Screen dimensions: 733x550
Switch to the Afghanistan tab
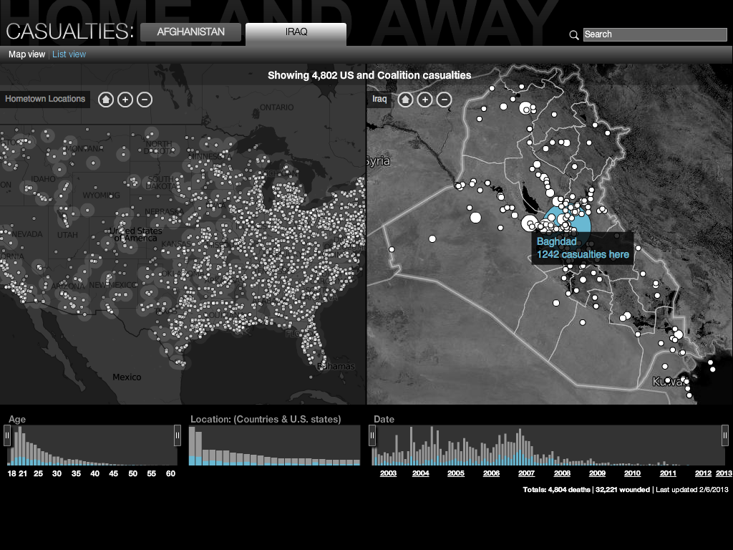point(190,32)
